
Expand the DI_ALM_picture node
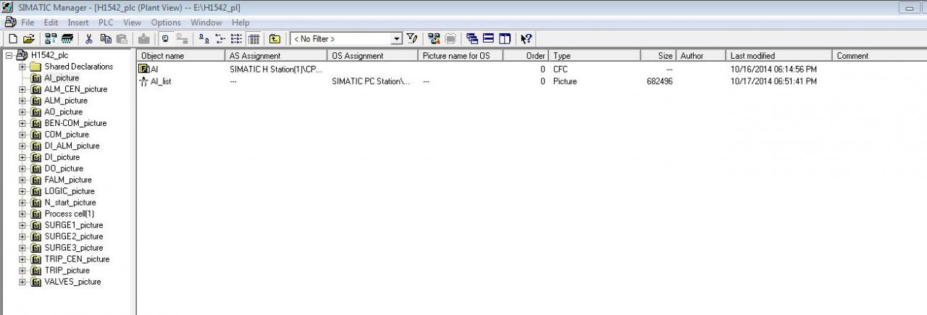click(x=22, y=146)
